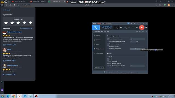Click the Settings button in image capture section
Screen dimensions: 175x98
(138, 49)
